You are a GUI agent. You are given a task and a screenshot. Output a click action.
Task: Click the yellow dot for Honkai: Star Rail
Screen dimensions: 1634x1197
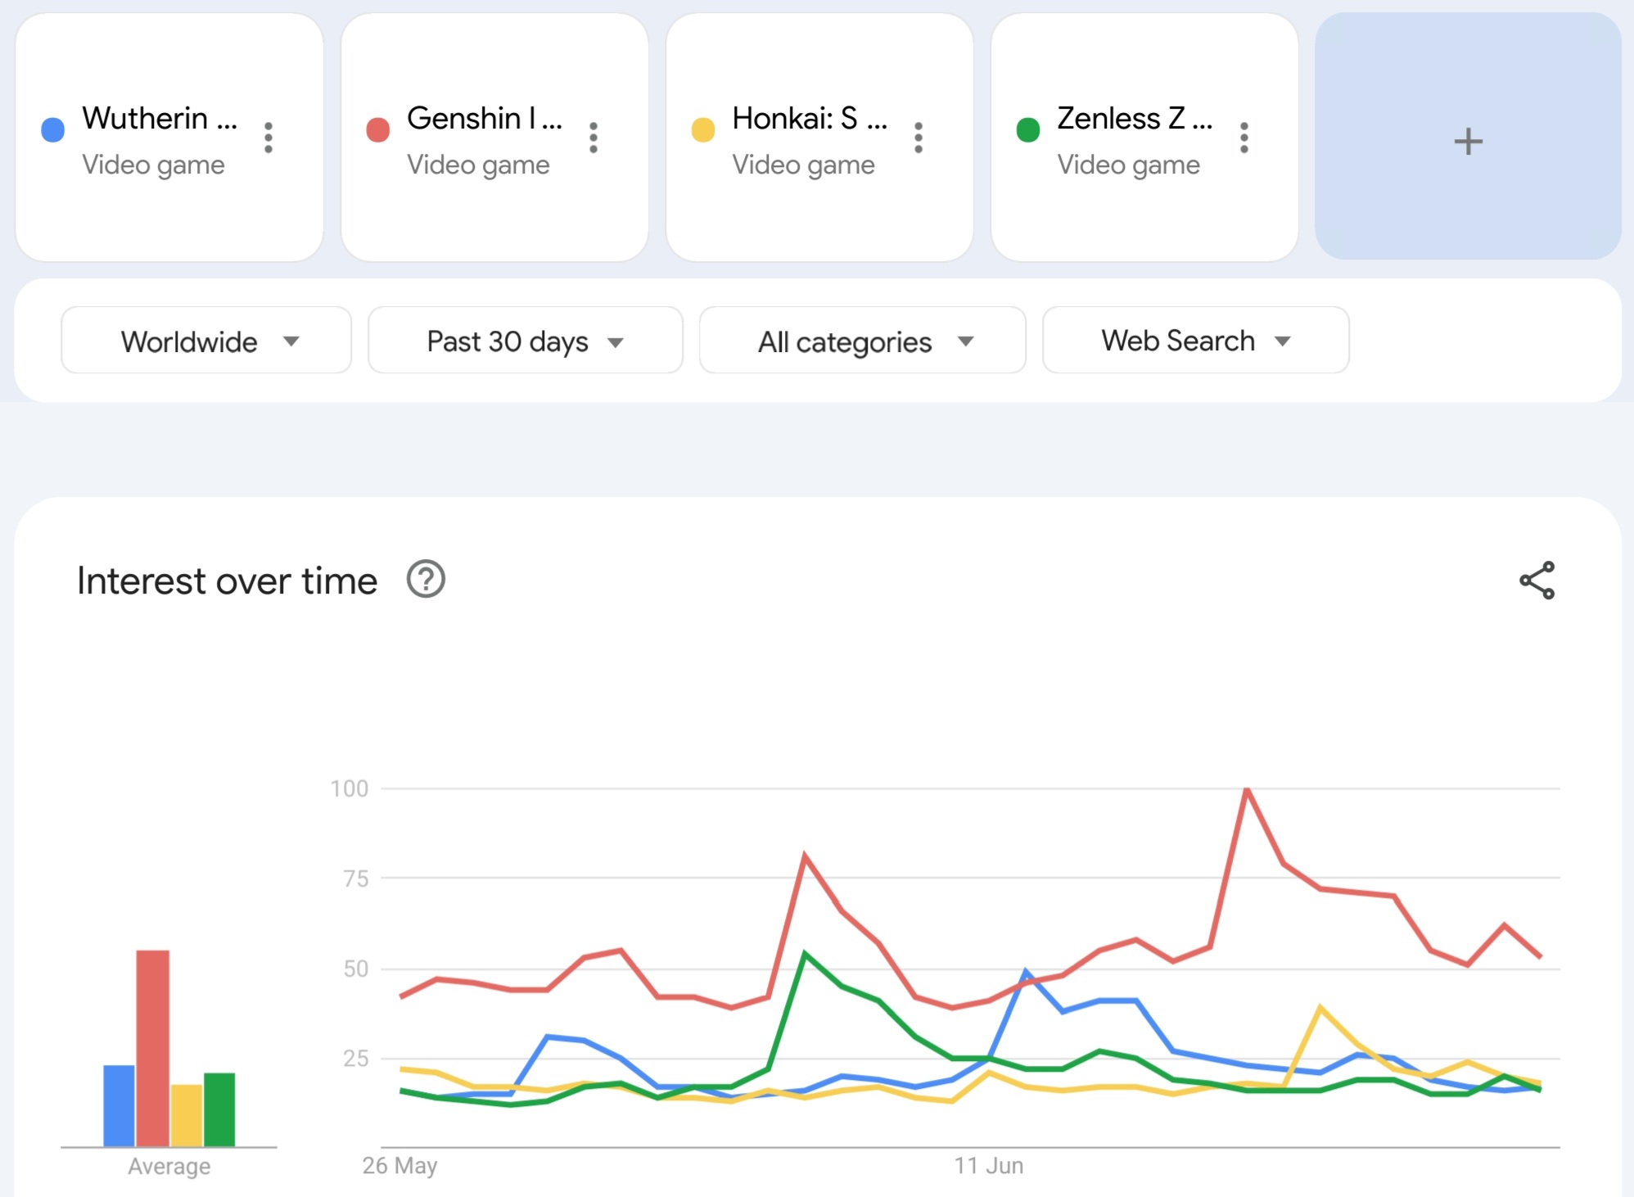tap(703, 129)
